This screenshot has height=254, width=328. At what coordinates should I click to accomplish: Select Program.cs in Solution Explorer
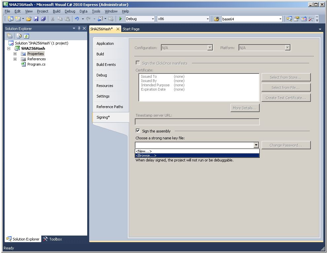(x=36, y=64)
